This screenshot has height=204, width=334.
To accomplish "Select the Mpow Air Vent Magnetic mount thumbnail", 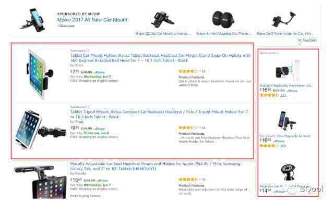I will tap(223, 20).
